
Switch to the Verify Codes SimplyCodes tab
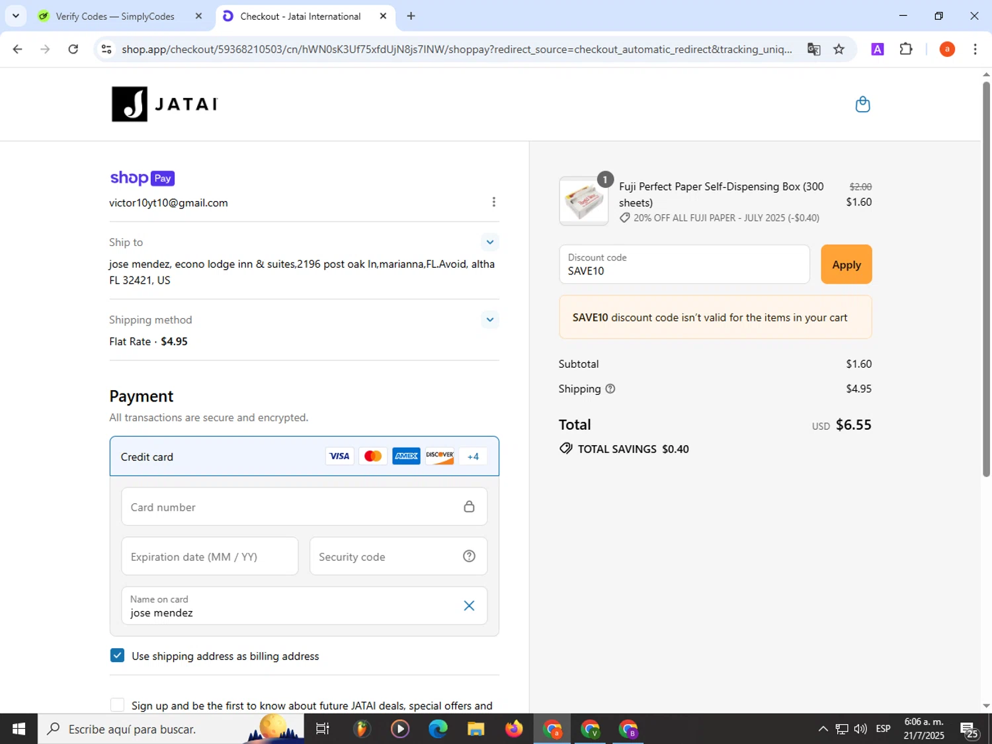(114, 16)
